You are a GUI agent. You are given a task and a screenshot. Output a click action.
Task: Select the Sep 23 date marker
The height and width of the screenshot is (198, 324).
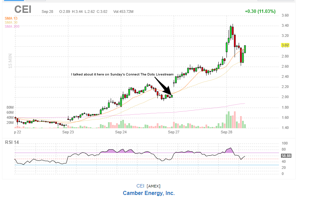[x=68, y=133]
